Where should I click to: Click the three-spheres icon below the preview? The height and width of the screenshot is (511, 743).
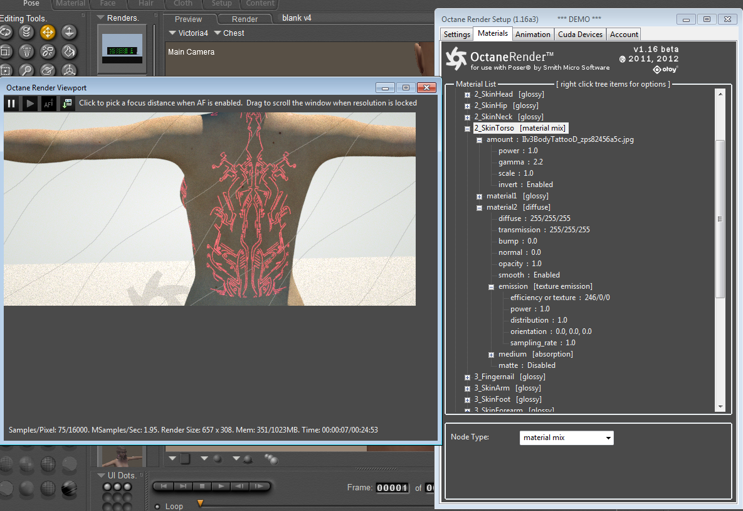pyautogui.click(x=271, y=459)
